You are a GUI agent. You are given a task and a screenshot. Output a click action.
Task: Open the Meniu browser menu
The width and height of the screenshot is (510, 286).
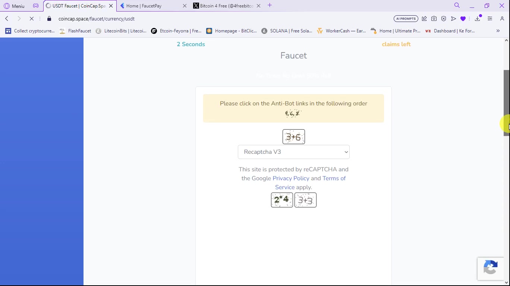coord(14,6)
